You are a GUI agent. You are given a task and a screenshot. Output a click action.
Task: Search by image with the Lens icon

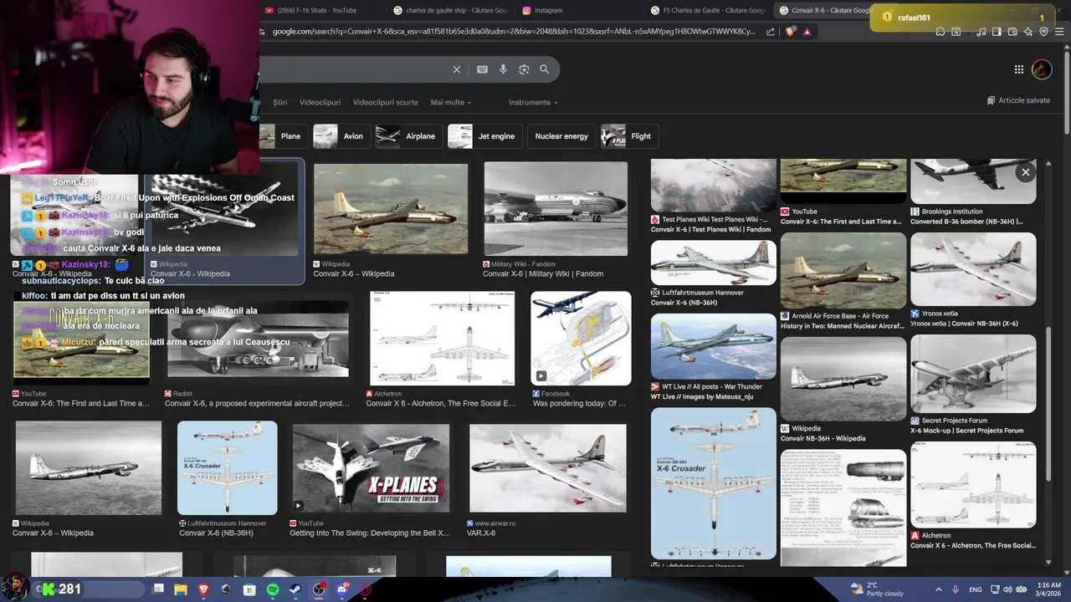[524, 69]
